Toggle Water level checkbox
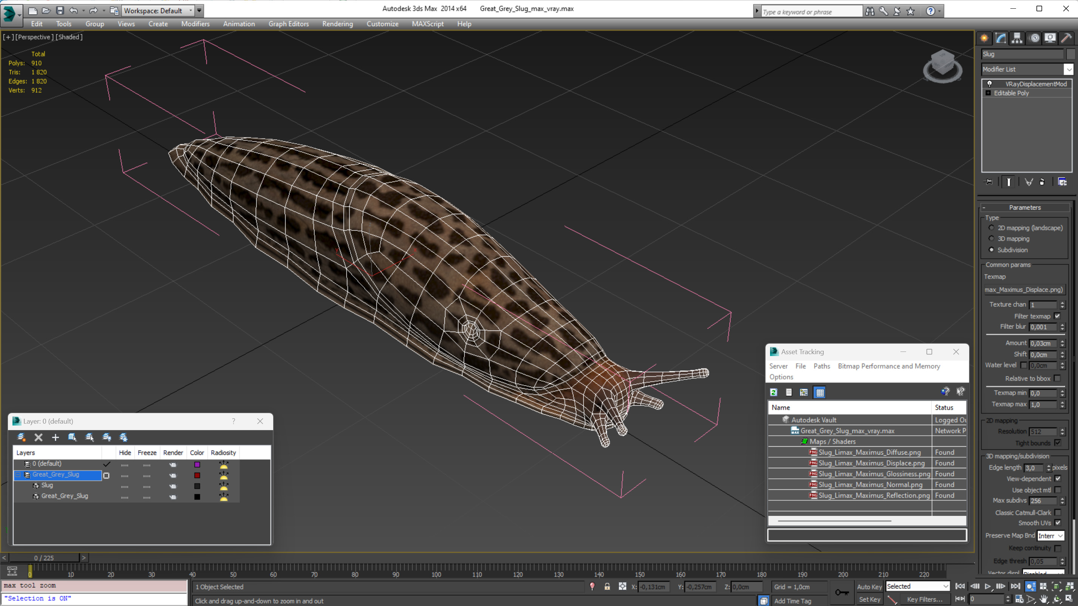The width and height of the screenshot is (1078, 606). pyautogui.click(x=1024, y=365)
